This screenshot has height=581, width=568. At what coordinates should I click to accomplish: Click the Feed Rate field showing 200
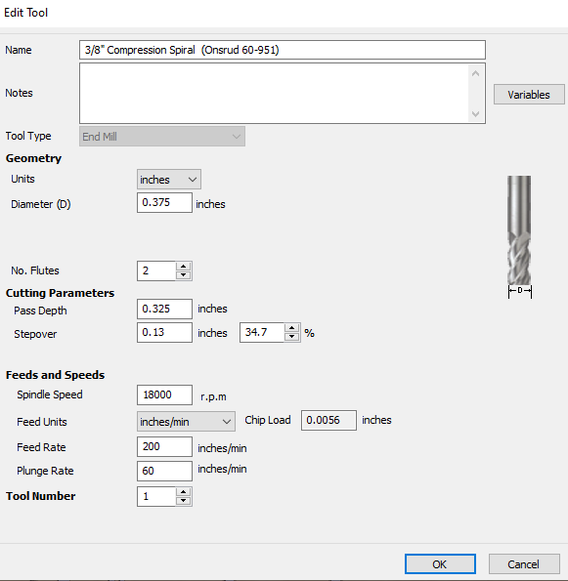164,446
